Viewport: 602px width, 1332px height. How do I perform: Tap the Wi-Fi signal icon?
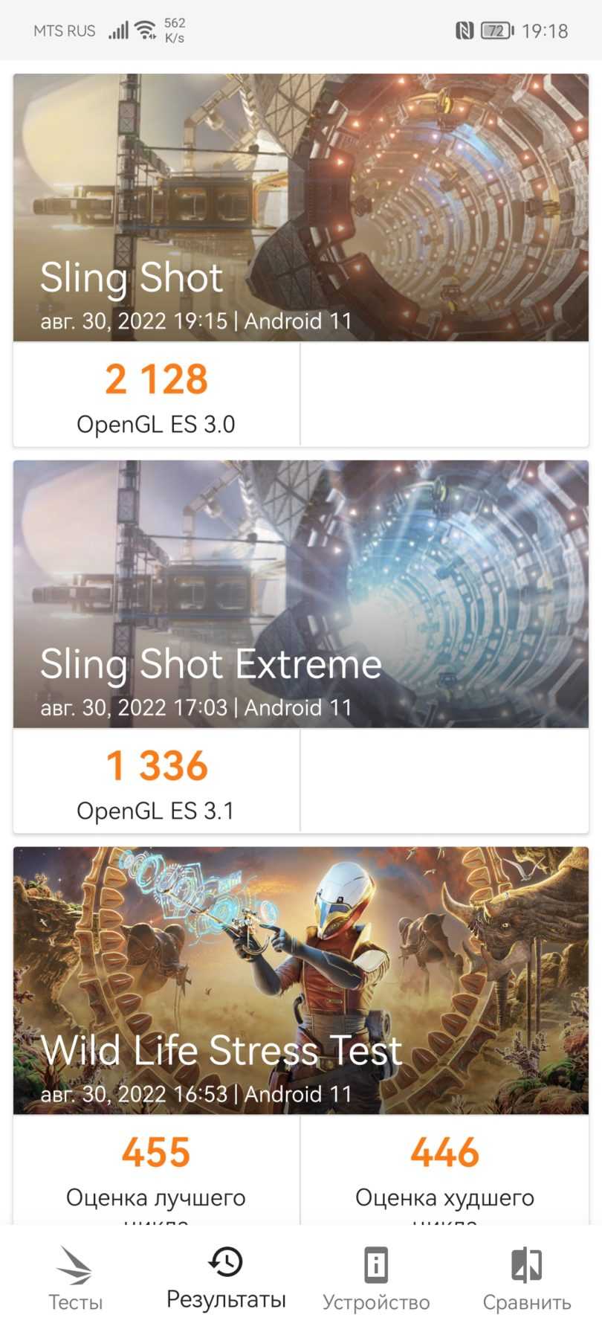(146, 30)
